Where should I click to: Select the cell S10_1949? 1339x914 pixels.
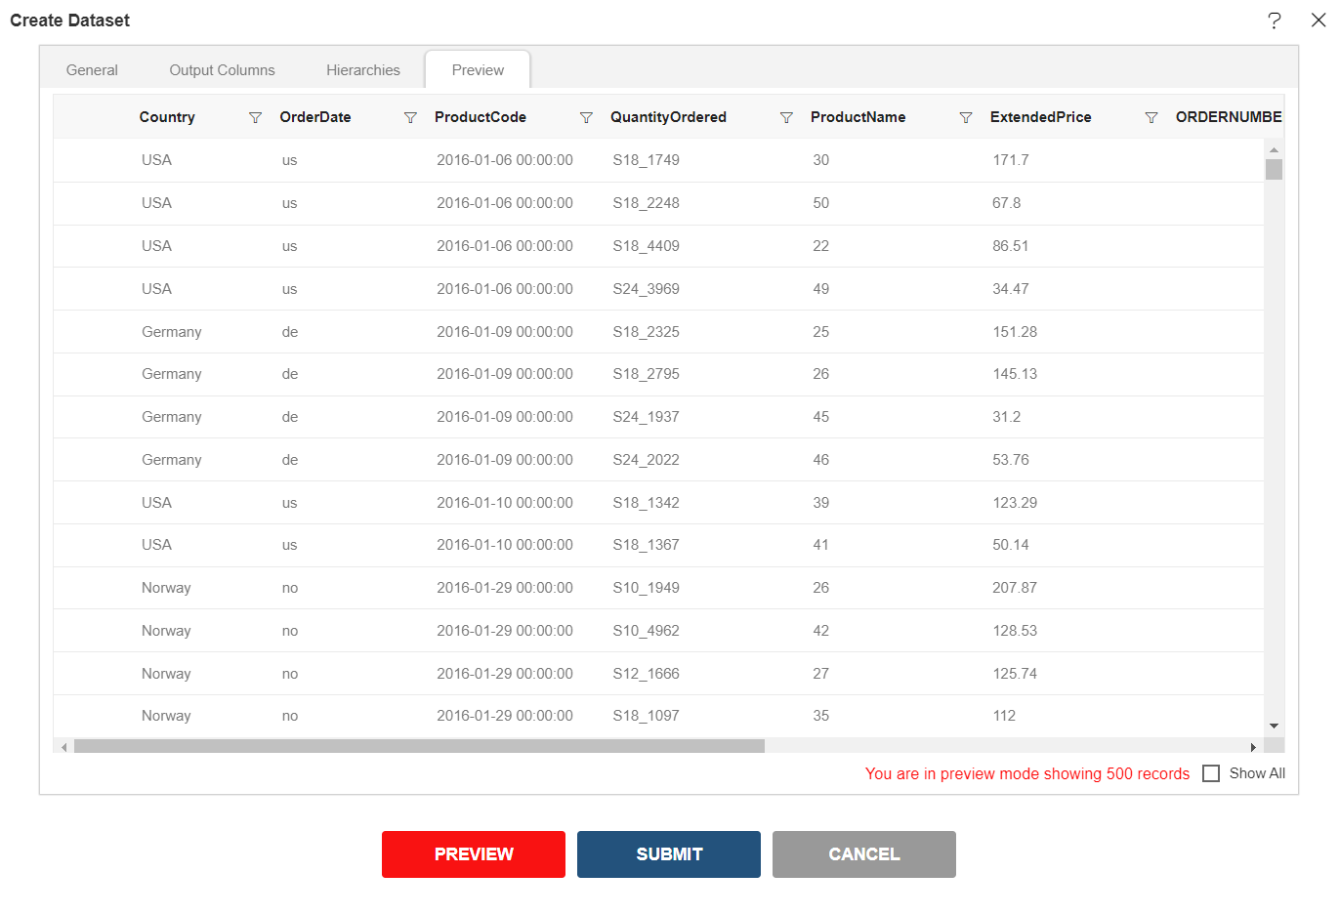pyautogui.click(x=647, y=588)
